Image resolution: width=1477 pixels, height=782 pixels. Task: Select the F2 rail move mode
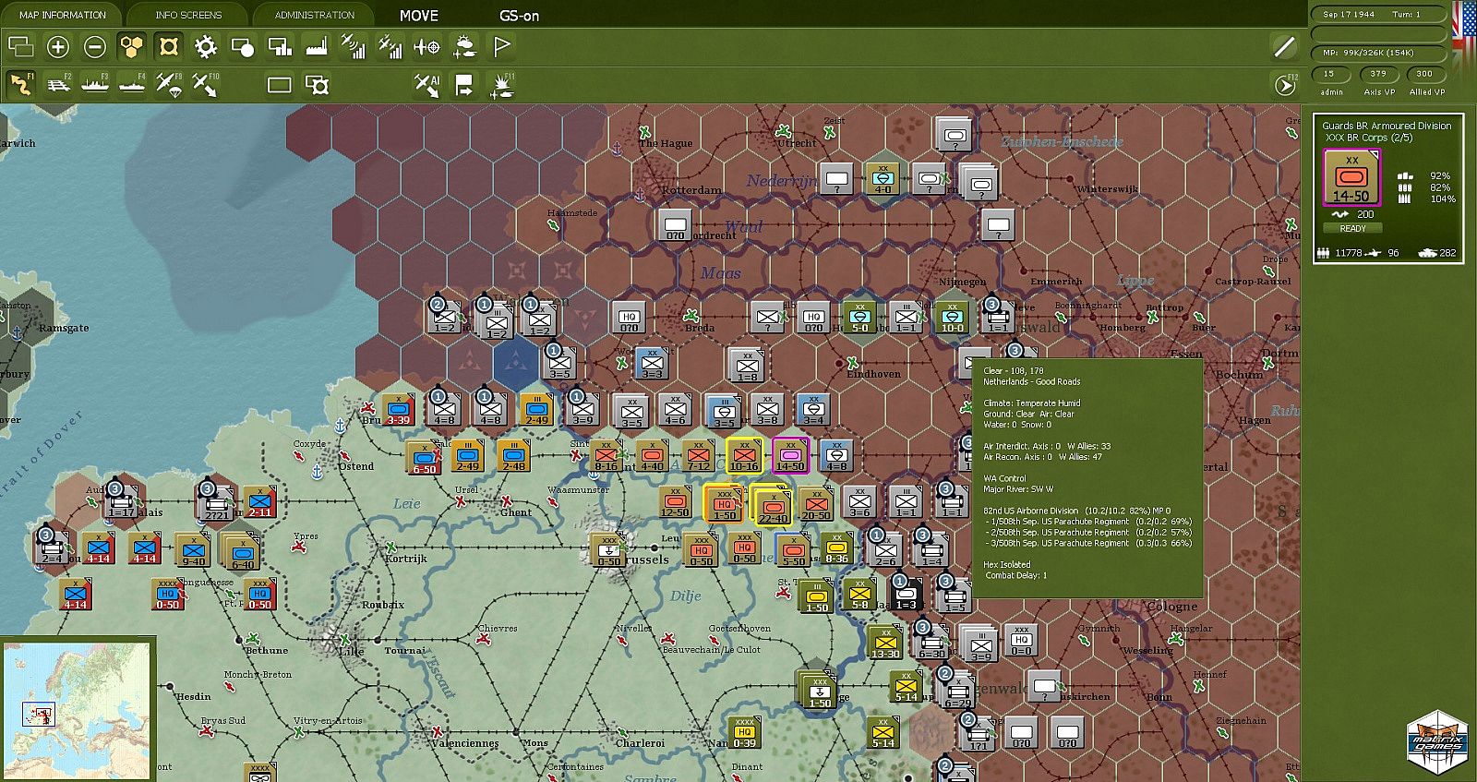tap(58, 85)
